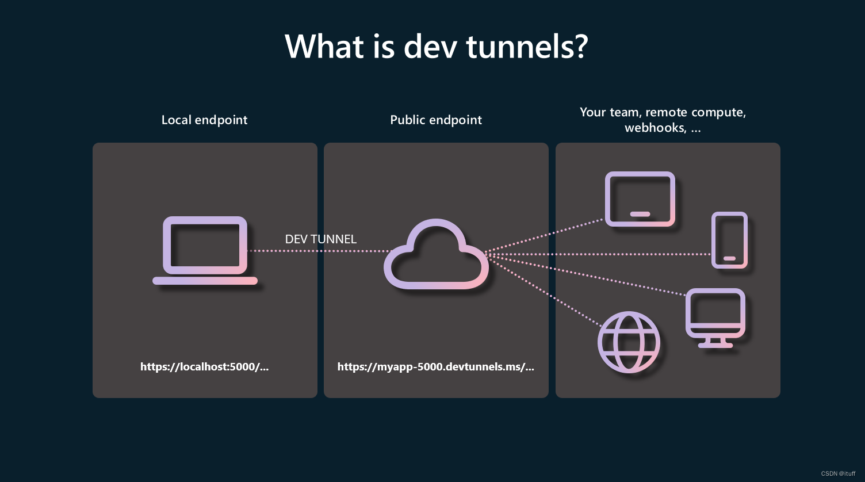The image size is (865, 482).
Task: Select the Local endpoint heading
Action: pyautogui.click(x=205, y=120)
